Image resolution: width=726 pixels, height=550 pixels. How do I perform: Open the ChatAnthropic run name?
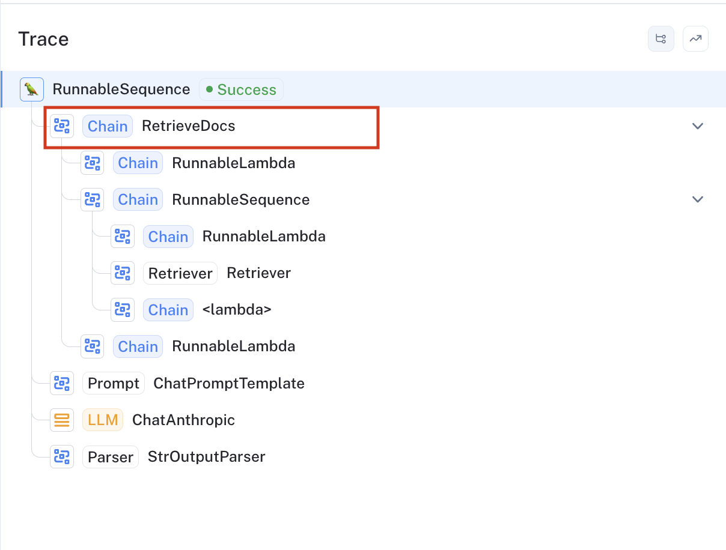click(183, 420)
